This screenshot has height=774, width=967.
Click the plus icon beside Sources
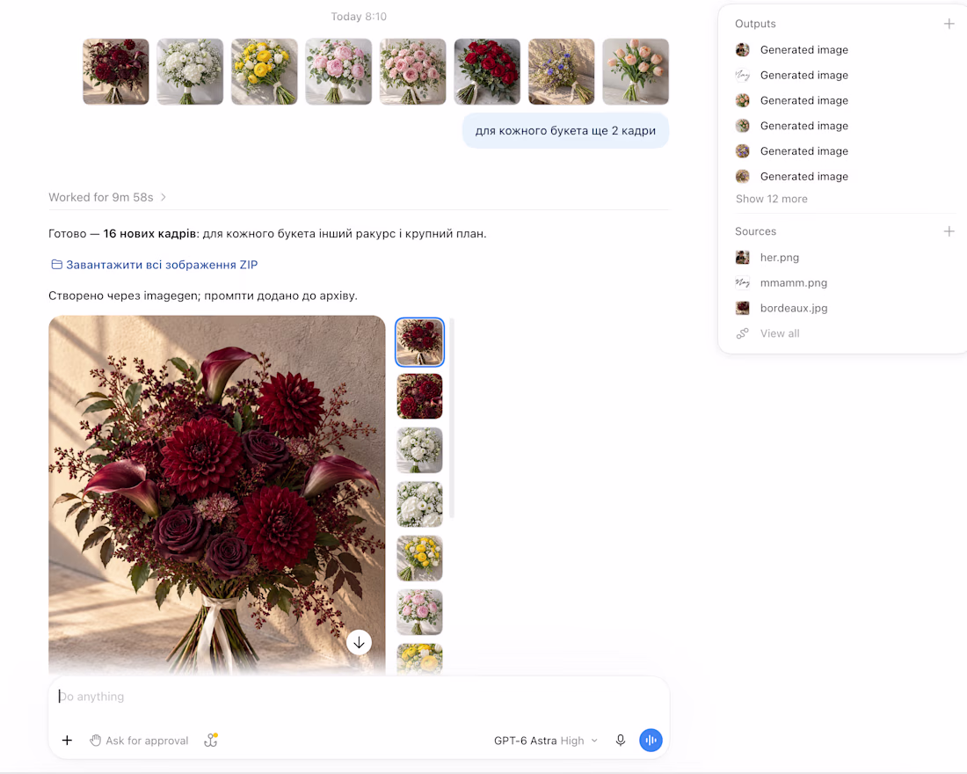949,231
